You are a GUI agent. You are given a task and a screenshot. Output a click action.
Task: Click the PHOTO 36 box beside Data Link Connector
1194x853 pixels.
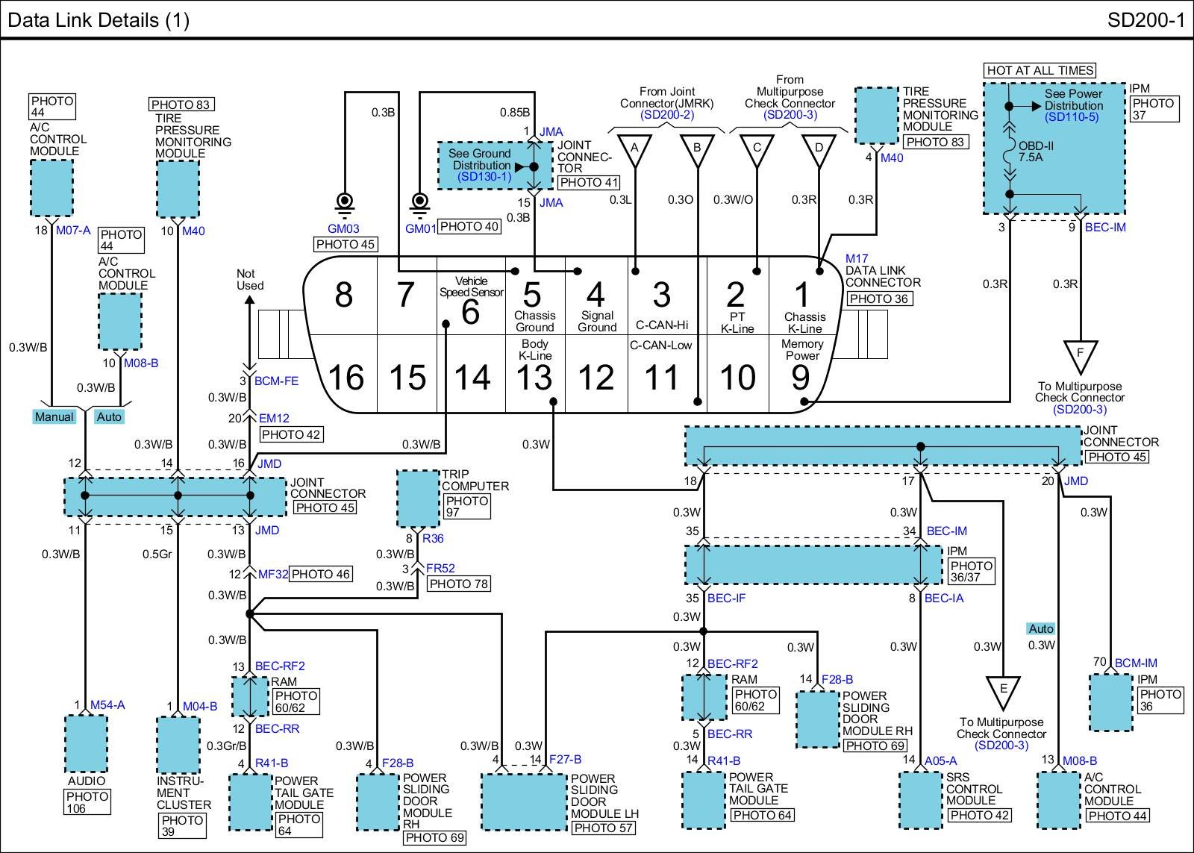(x=879, y=299)
